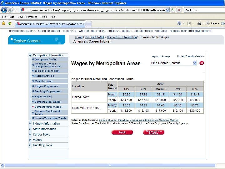Open the File menu

(x=4, y=17)
